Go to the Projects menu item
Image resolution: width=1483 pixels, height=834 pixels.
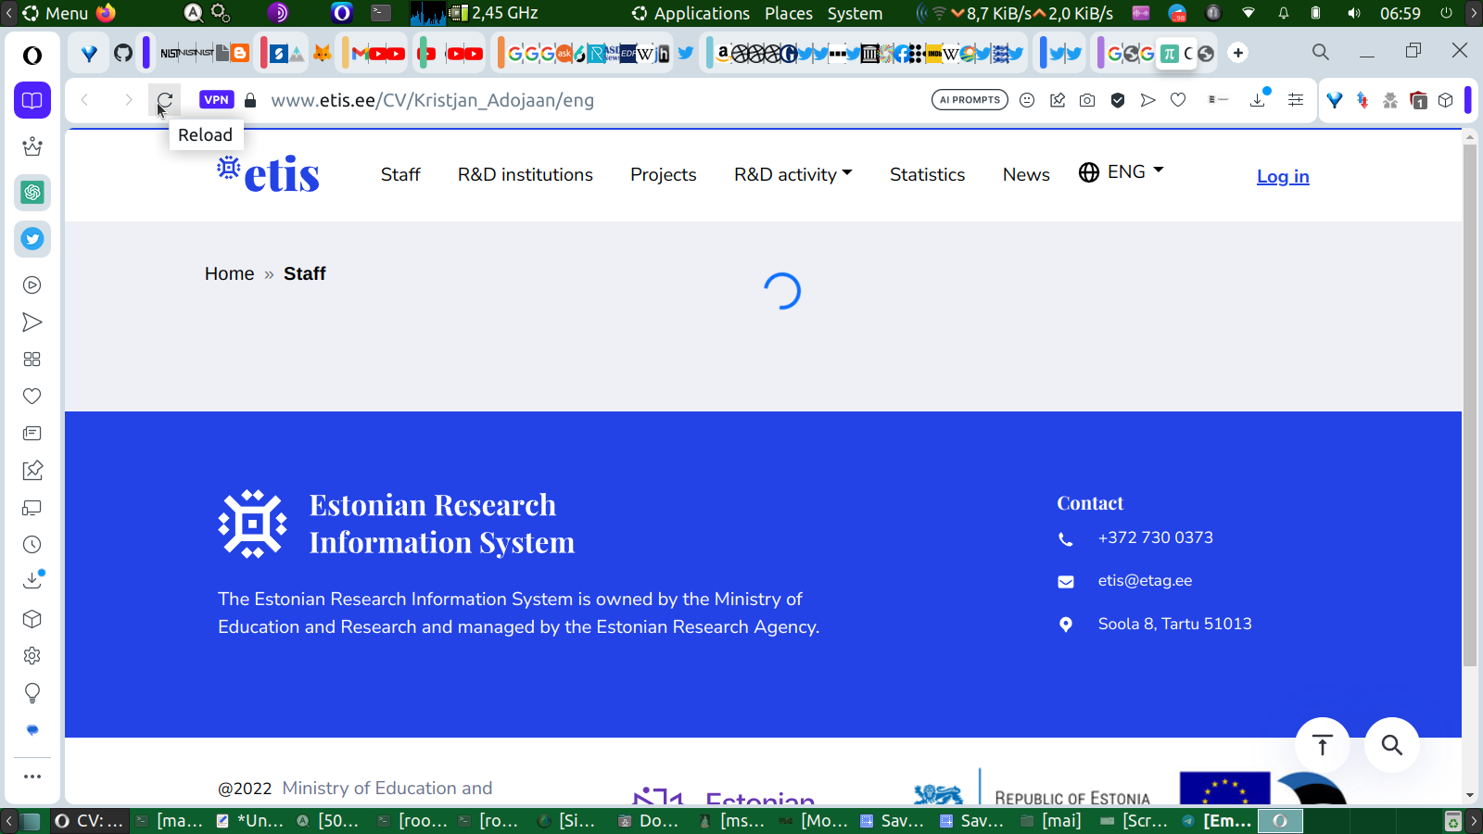click(663, 174)
